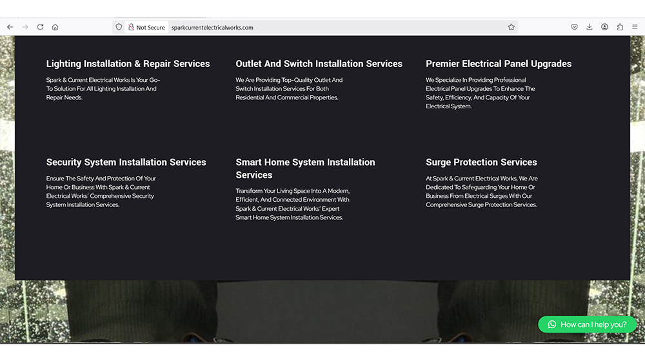Open Security System Installation Services heading
645x363 pixels.
click(126, 162)
